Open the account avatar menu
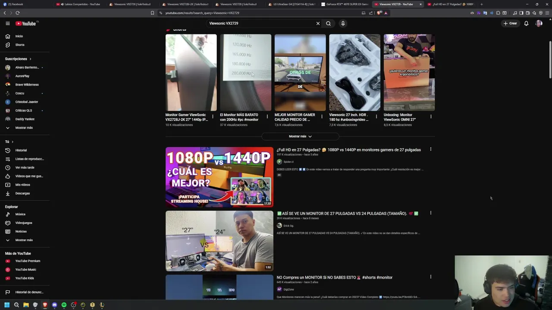Screen dimensions: 552x310 click(539, 23)
